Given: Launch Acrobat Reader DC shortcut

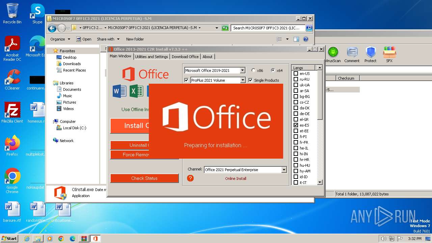Looking at the screenshot, I should pos(12,49).
